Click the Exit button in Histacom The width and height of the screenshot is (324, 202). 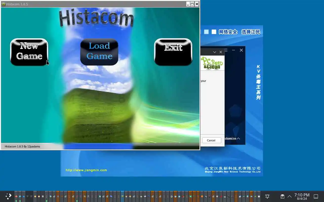[173, 52]
